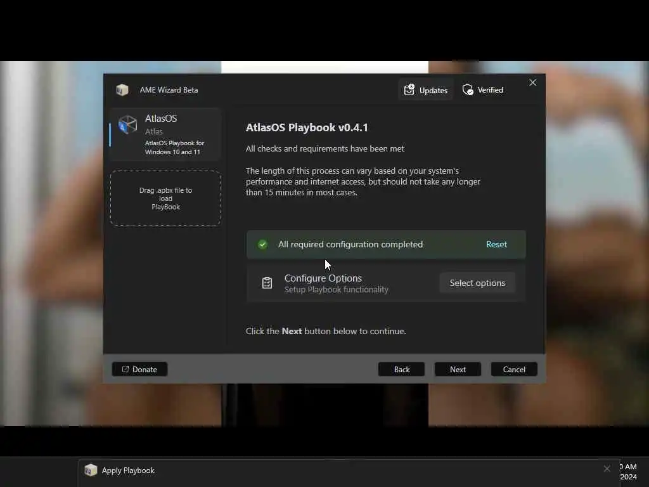Click the AtlasOS Playbook v0.4.1 heading
Image resolution: width=649 pixels, height=487 pixels.
point(307,127)
